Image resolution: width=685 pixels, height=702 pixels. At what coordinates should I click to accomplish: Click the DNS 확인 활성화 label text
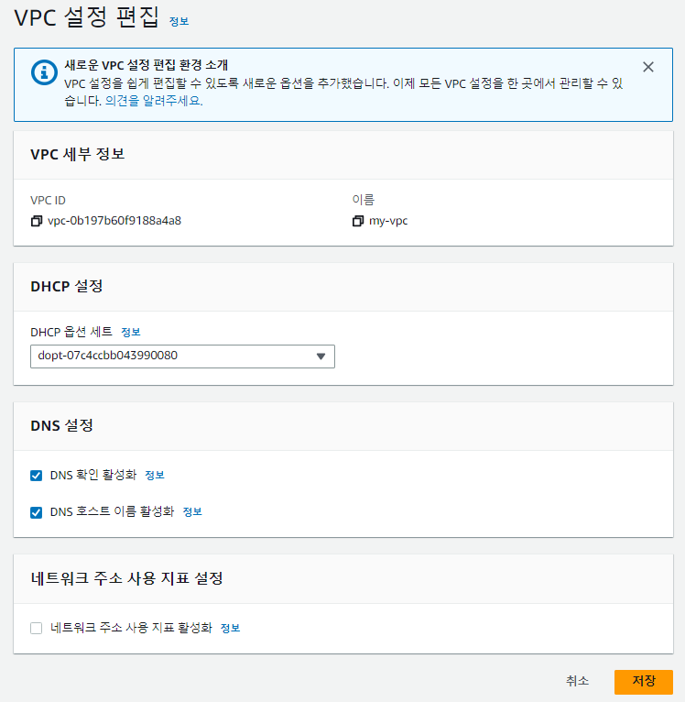(93, 475)
